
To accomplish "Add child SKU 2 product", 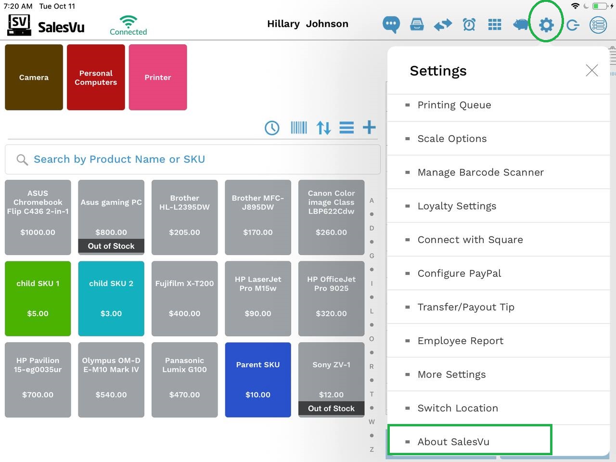I will click(111, 298).
